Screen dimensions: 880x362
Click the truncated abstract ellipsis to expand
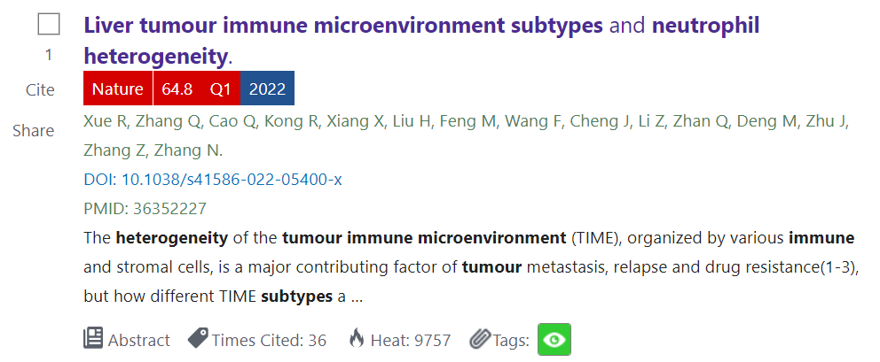(357, 297)
